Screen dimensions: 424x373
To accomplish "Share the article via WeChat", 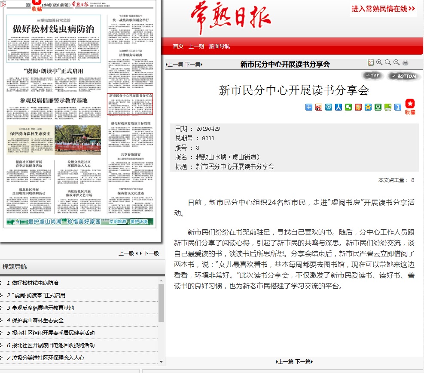I will [x=348, y=107].
